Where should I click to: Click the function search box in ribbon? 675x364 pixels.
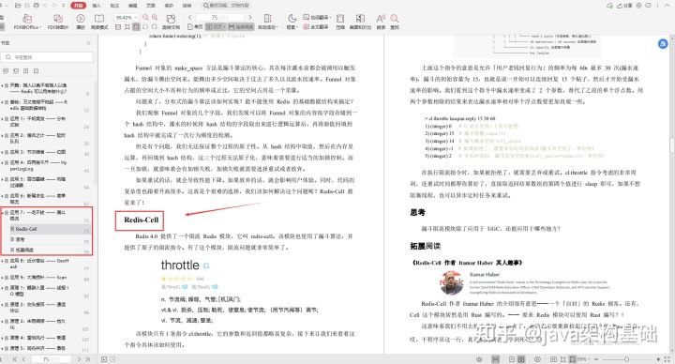pyautogui.click(x=227, y=6)
